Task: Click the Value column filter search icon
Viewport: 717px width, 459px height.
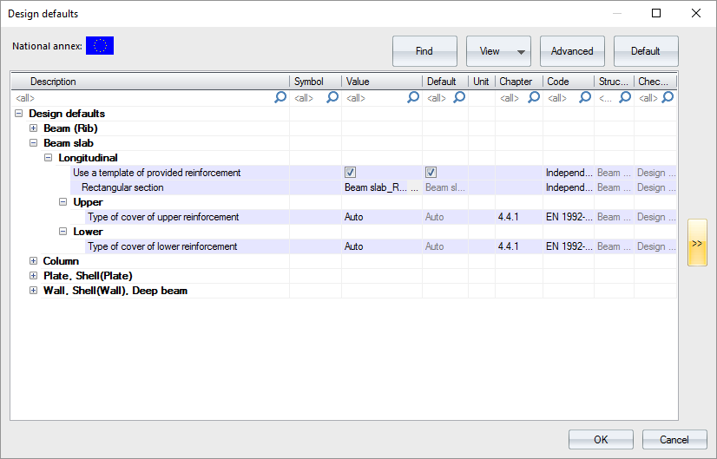Action: [413, 98]
